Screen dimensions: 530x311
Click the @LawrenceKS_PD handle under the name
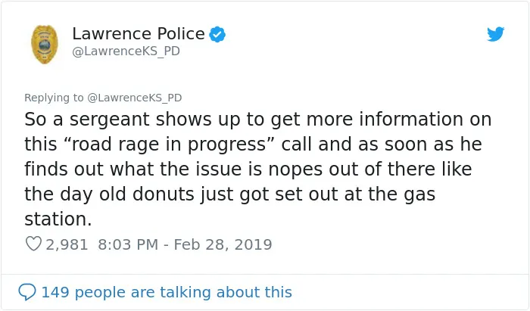pos(126,51)
